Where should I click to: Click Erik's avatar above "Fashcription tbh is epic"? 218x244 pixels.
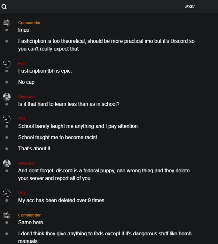(7, 64)
